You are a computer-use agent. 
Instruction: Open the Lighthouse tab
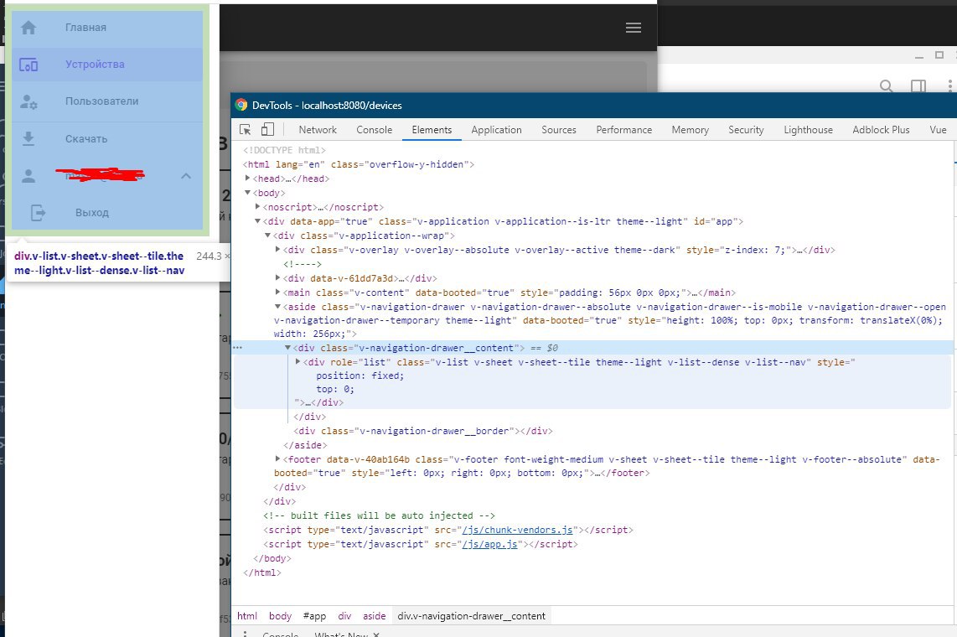click(808, 130)
